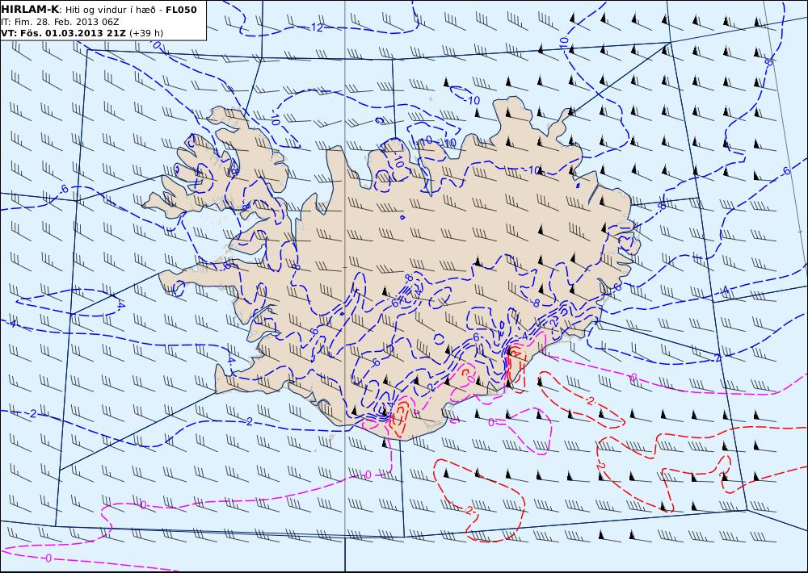Click the HIRLAM-K model name in title box
Viewport: 808px width, 573px height.
pos(30,9)
